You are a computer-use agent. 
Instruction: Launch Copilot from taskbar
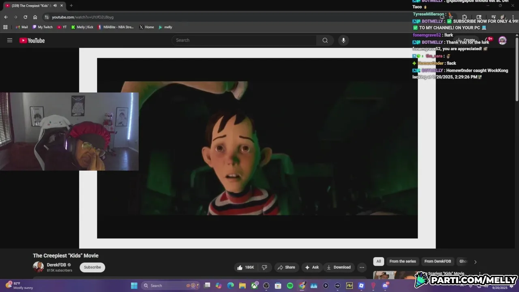219,286
